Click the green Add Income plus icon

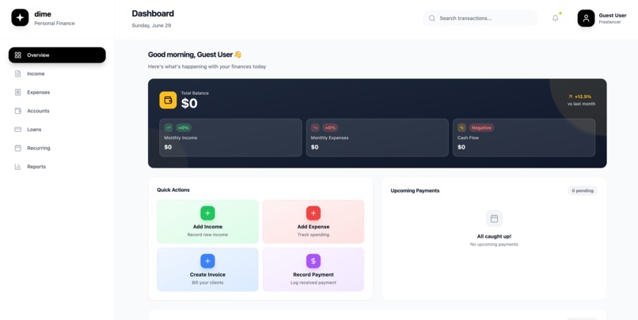207,213
